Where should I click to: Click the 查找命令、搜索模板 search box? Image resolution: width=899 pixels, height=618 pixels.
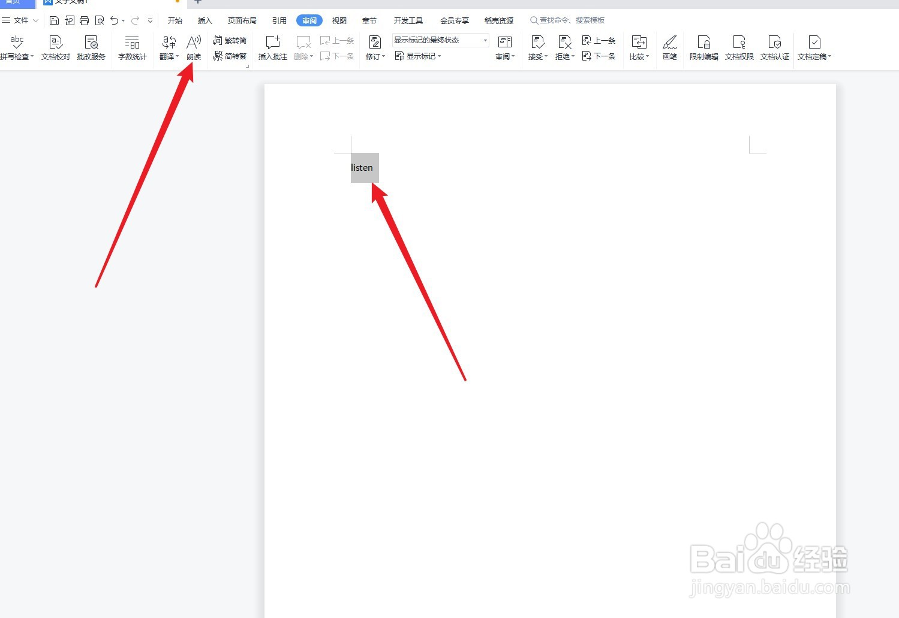pos(568,20)
